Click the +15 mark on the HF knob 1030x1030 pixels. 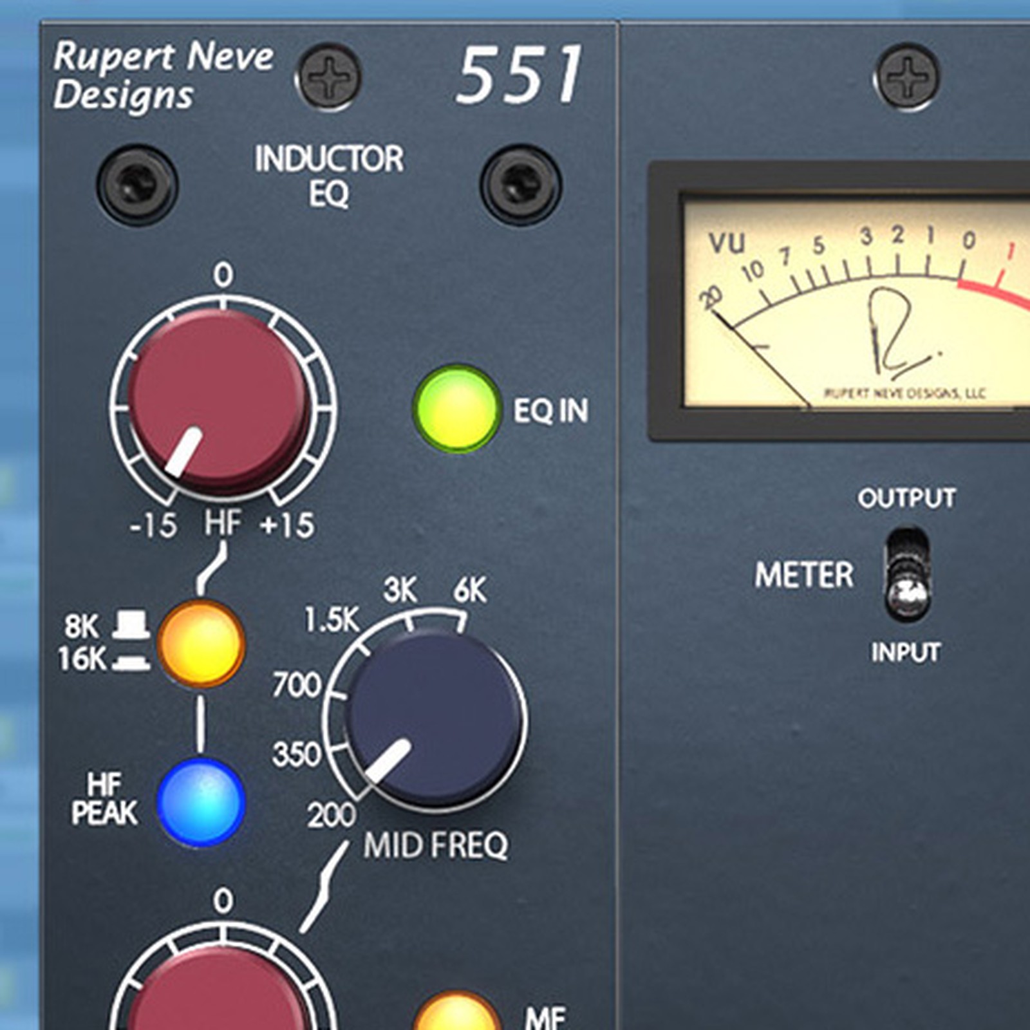287,525
